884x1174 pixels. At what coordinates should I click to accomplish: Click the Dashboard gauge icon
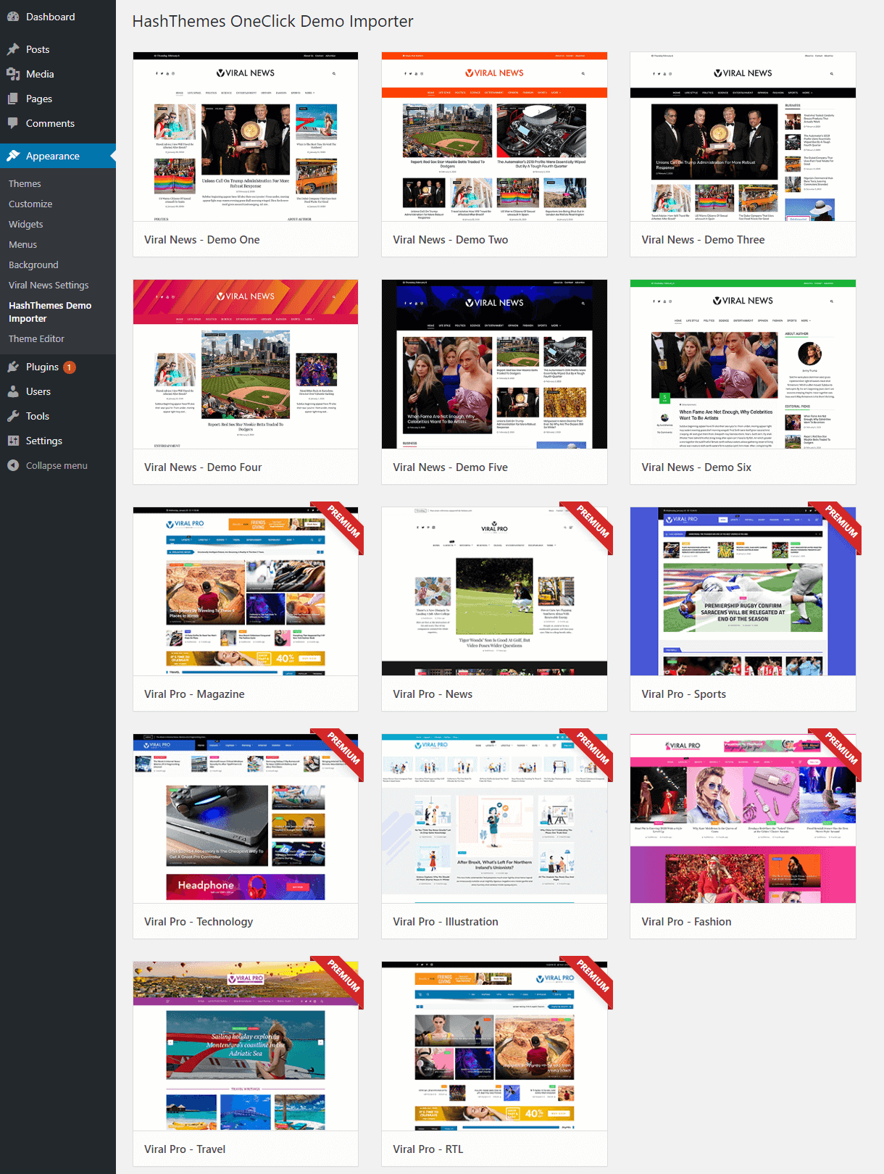tap(13, 17)
